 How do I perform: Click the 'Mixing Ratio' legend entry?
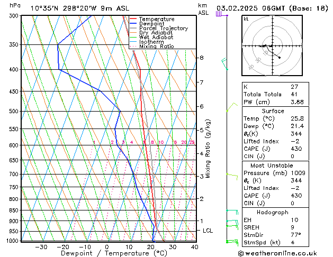click(x=157, y=46)
